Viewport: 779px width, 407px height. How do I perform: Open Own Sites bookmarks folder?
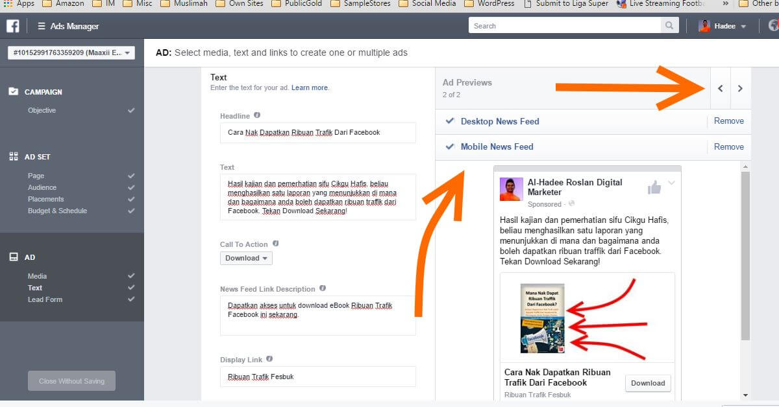pyautogui.click(x=239, y=3)
